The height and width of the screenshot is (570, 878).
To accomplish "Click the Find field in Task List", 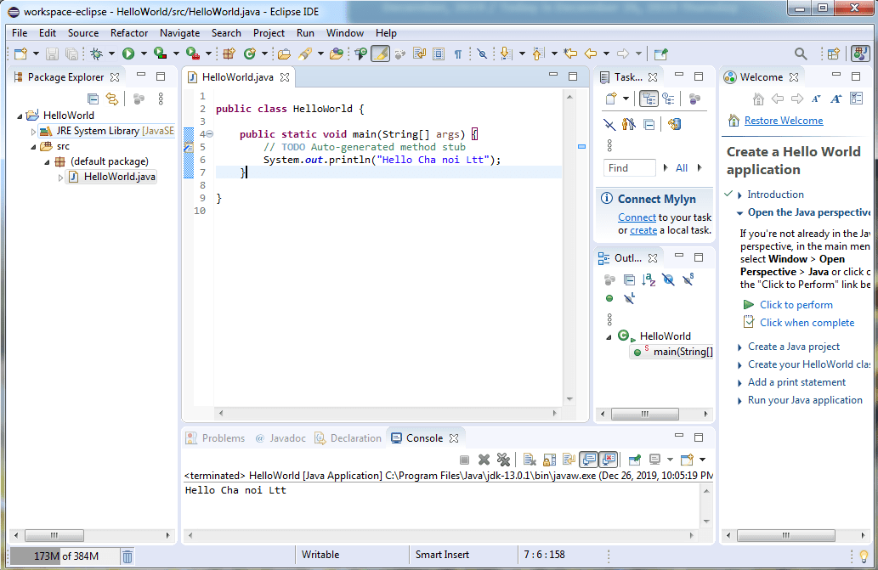I will 629,168.
